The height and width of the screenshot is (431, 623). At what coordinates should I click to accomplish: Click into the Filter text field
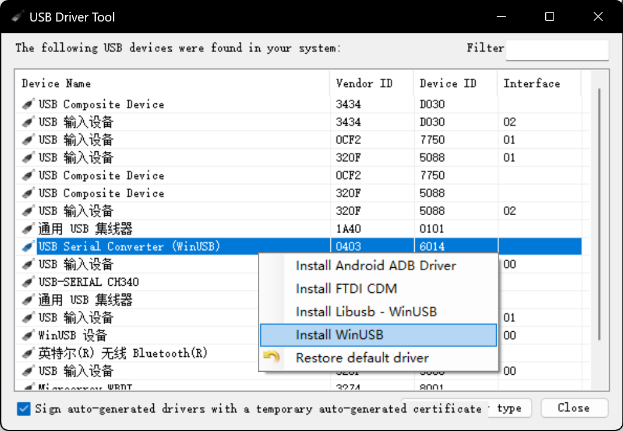coord(557,50)
